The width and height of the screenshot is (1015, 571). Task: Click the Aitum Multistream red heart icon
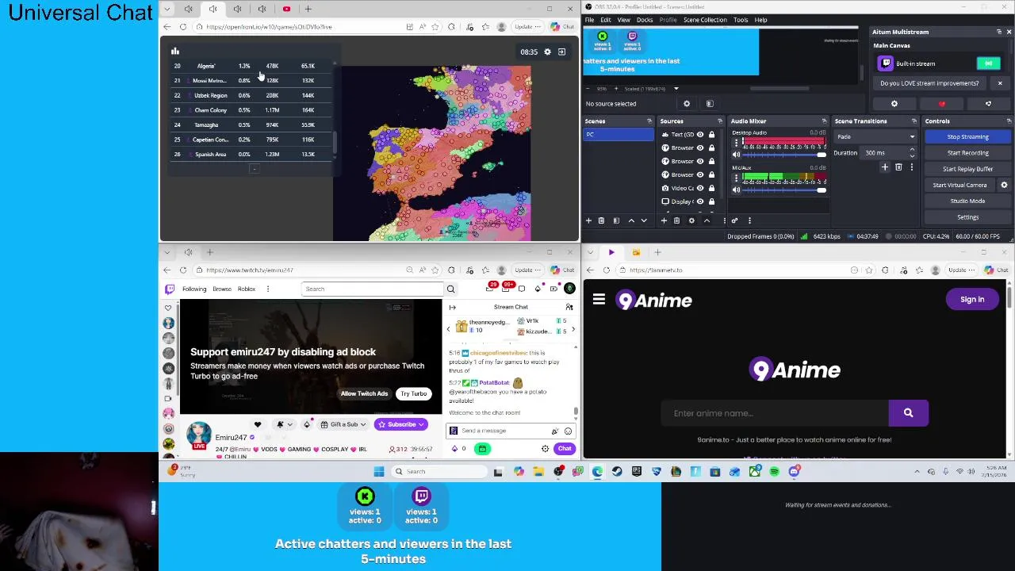click(942, 104)
